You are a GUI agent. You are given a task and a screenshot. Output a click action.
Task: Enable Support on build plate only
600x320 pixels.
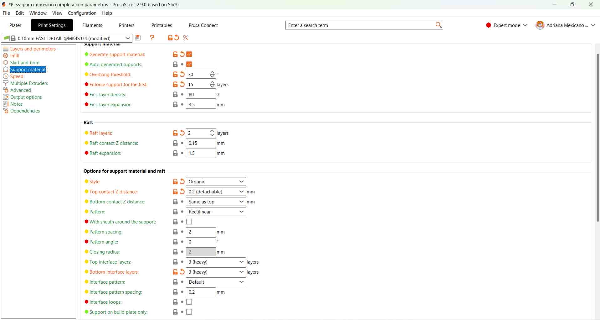[x=189, y=312]
